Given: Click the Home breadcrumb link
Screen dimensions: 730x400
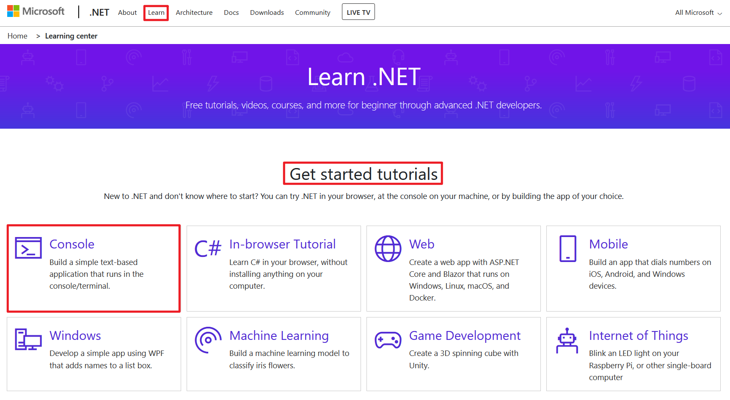Looking at the screenshot, I should 17,36.
